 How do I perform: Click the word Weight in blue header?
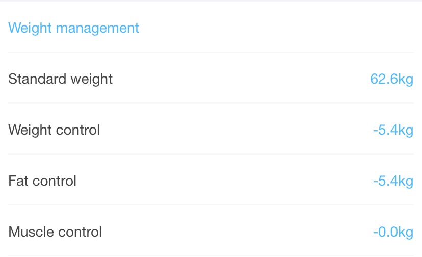click(30, 28)
